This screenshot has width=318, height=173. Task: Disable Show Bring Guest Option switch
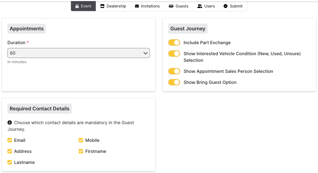click(x=174, y=82)
